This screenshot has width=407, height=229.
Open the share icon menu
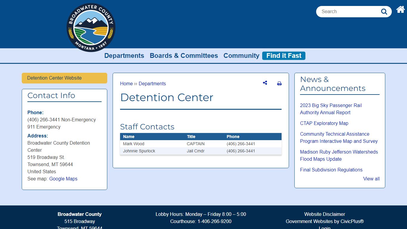point(265,83)
